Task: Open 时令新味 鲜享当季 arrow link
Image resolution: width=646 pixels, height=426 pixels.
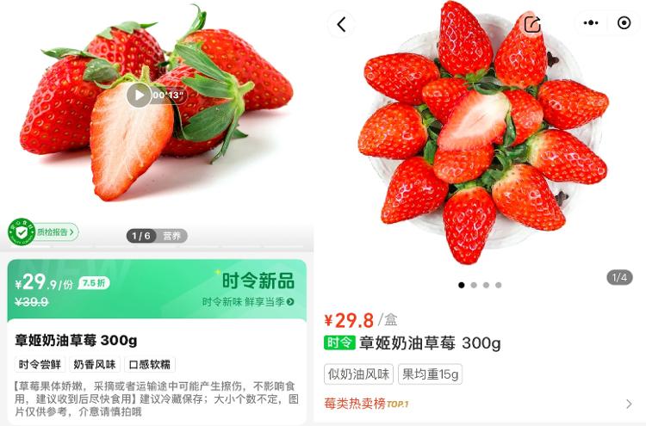Action: (248, 302)
